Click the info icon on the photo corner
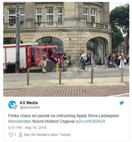132x142 pixels. click(126, 6)
